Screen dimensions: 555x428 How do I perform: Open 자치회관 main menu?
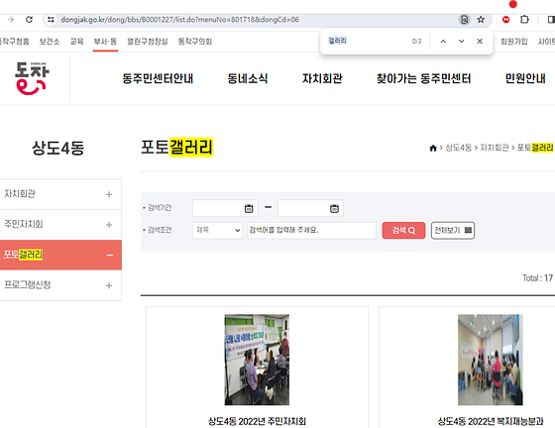[x=322, y=78]
